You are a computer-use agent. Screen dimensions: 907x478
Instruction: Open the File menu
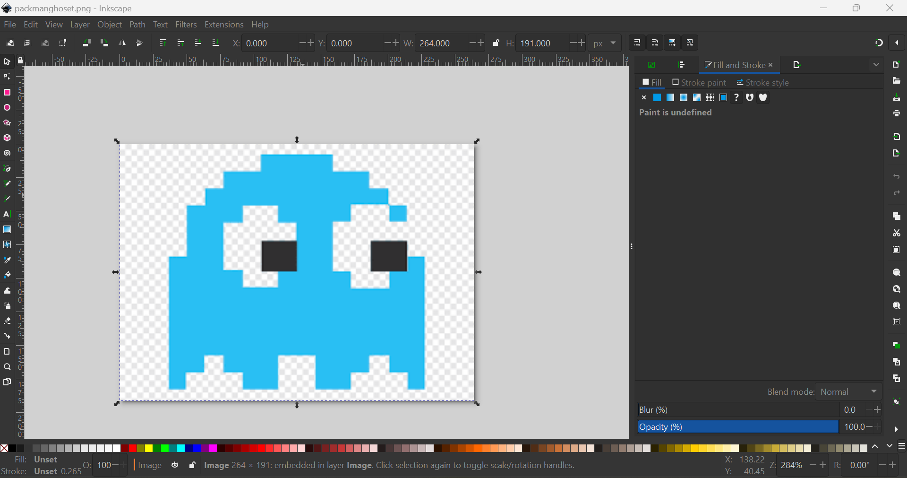[9, 25]
